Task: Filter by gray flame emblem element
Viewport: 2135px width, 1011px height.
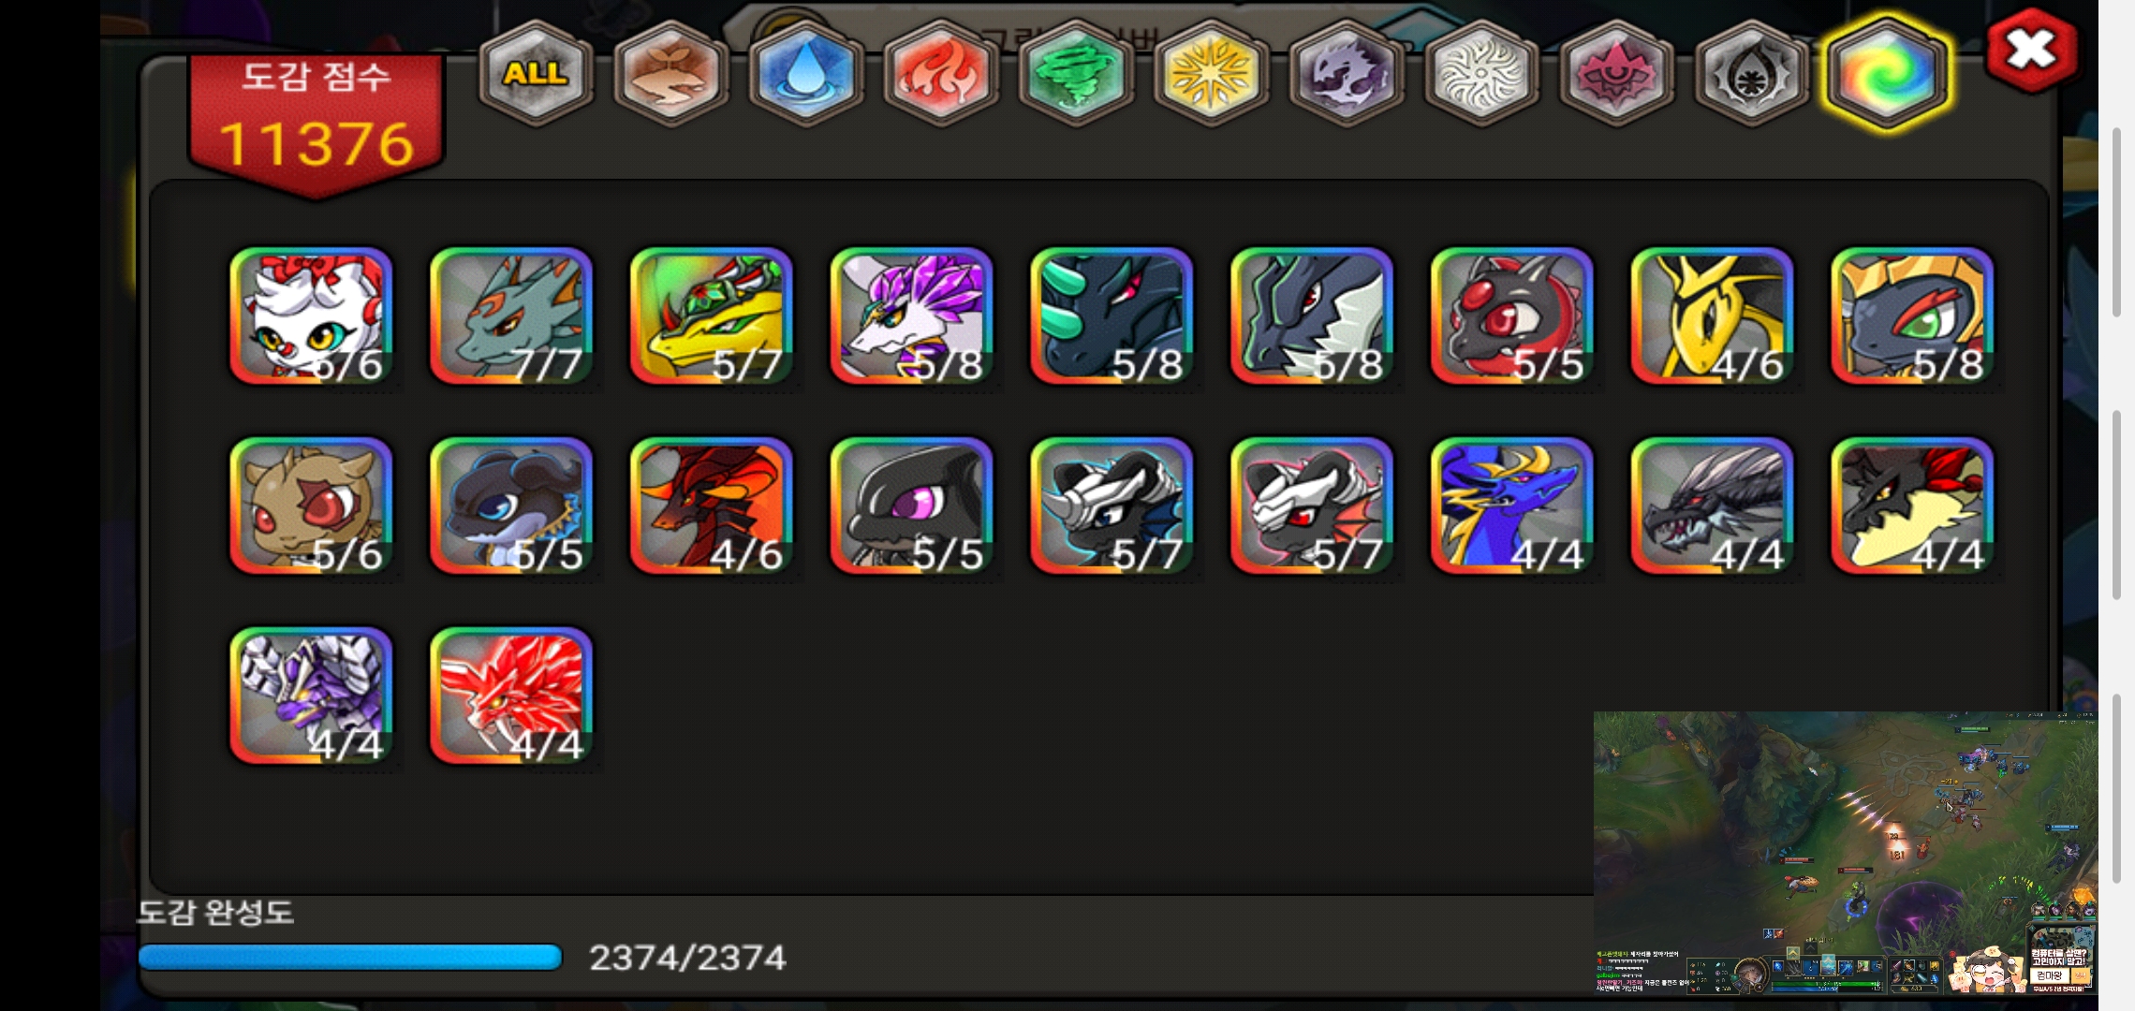Action: pyautogui.click(x=1751, y=74)
